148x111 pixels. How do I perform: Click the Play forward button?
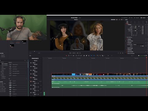click(x=76, y=53)
